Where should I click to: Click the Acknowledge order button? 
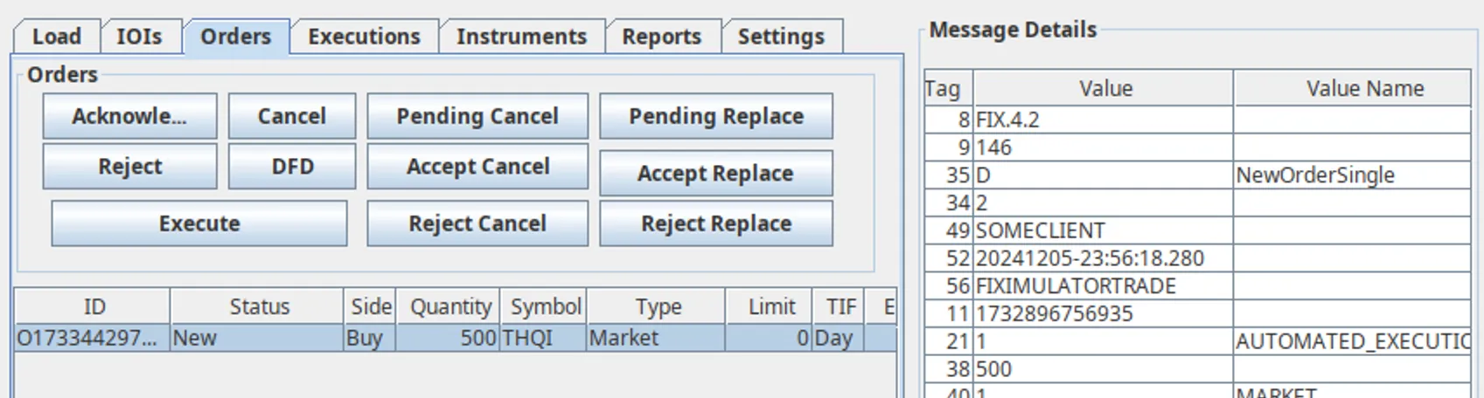(x=129, y=116)
